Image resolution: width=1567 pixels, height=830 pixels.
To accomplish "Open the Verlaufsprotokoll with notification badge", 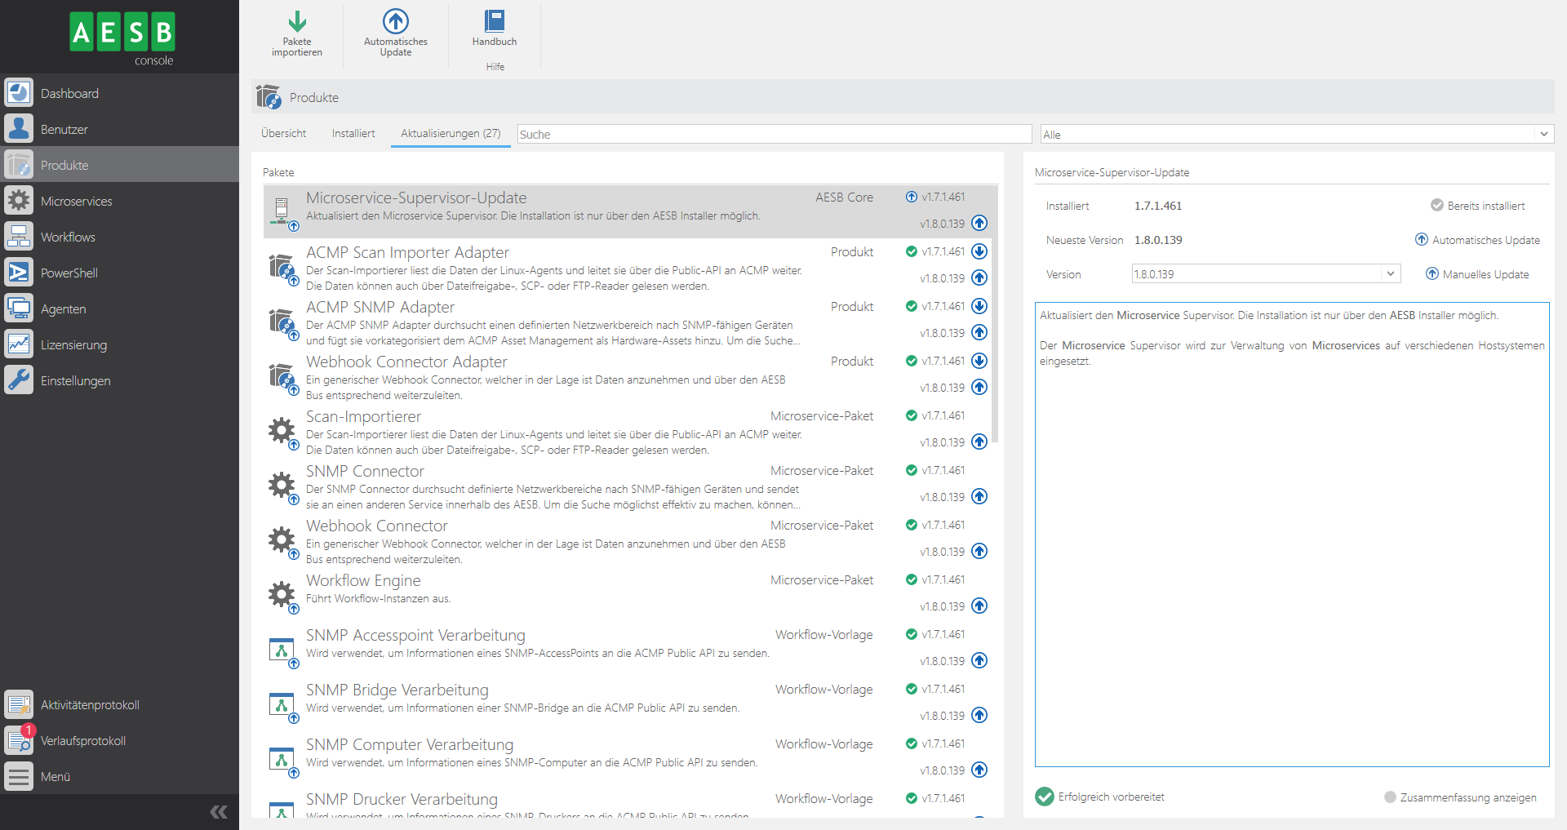I will [82, 741].
